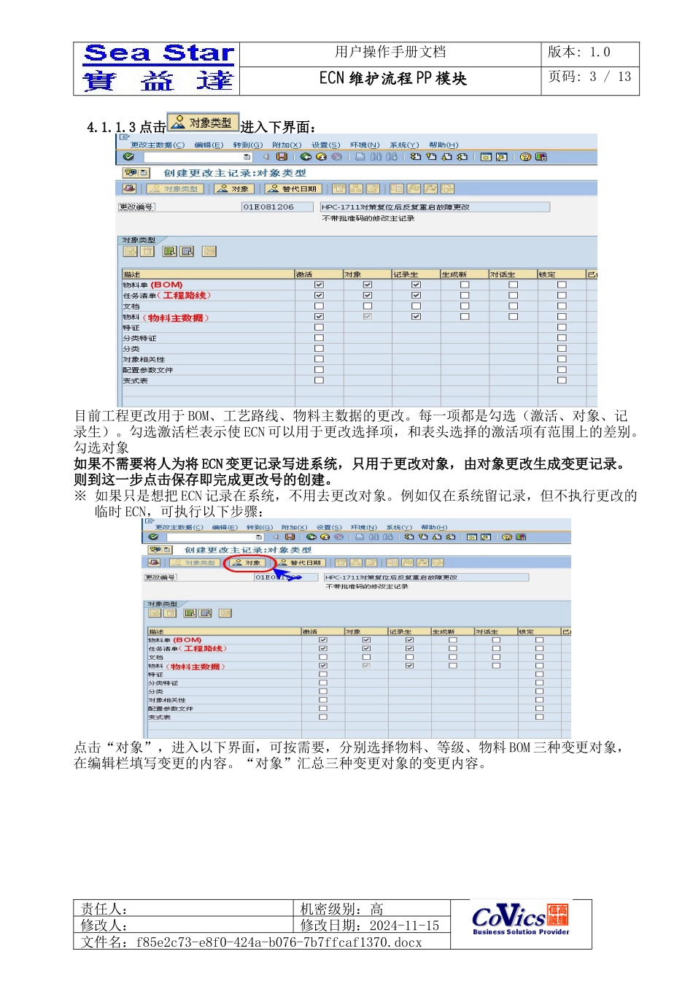693x981 pixels.
Task: Toggle 激活 checkbox for 变式表 row in second screenshot
Action: click(323, 717)
